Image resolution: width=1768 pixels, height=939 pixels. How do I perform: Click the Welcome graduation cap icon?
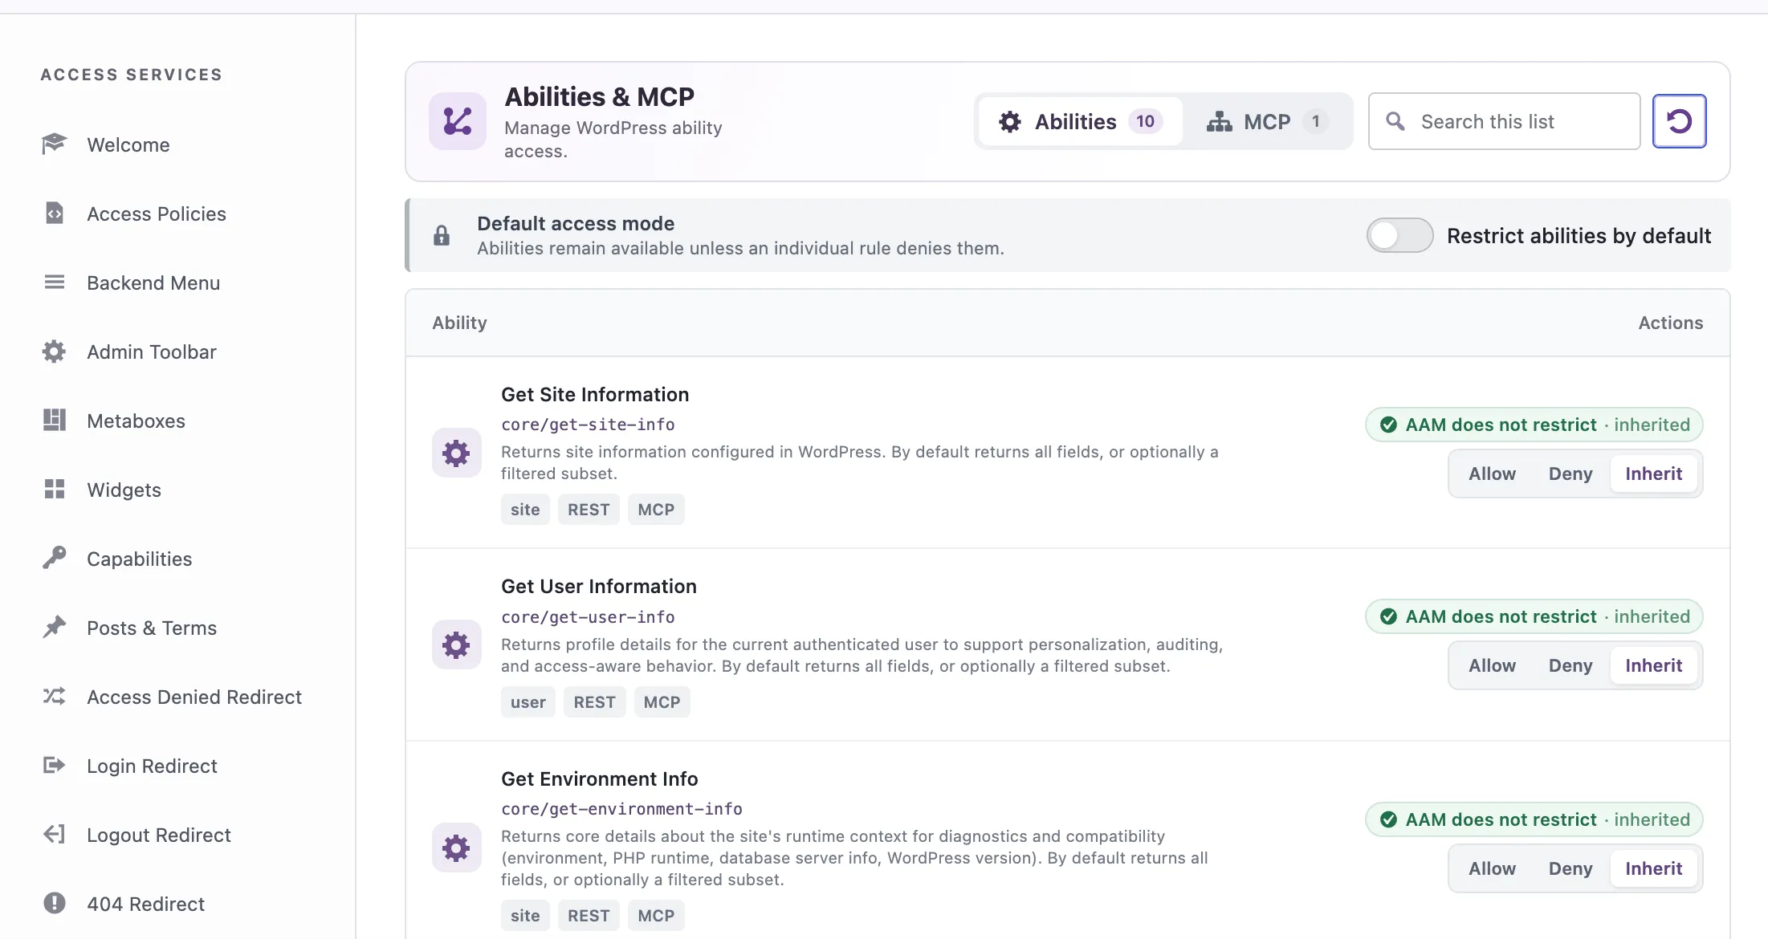pos(54,144)
